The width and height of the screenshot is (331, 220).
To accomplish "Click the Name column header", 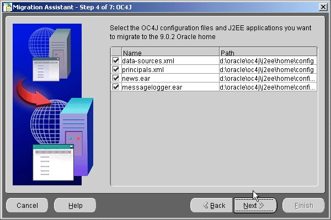I will pos(170,52).
